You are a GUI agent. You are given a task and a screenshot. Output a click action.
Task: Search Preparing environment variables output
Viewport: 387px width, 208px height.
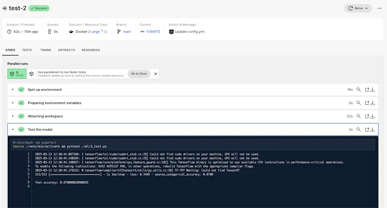click(358, 103)
